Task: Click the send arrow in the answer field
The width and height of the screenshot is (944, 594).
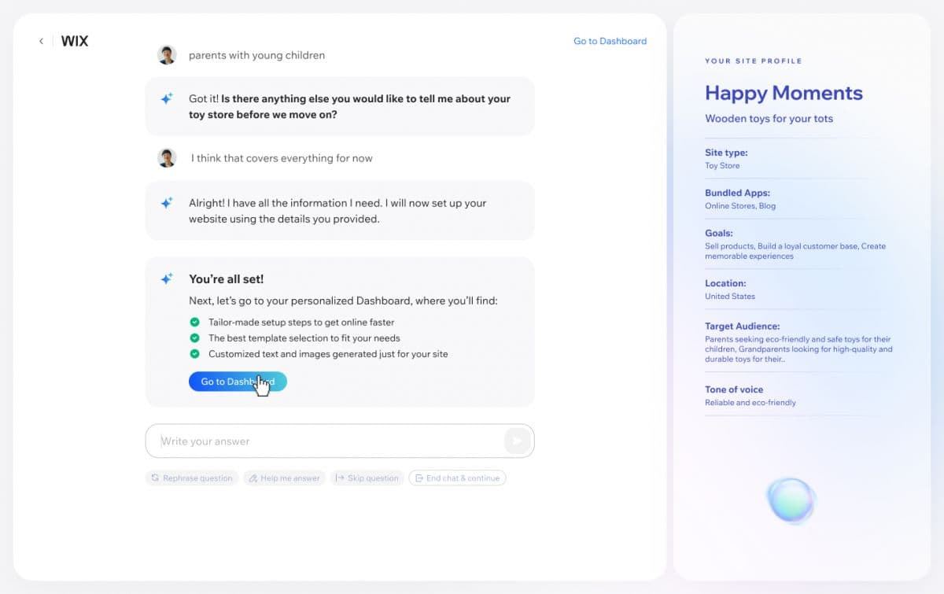Action: (x=518, y=441)
